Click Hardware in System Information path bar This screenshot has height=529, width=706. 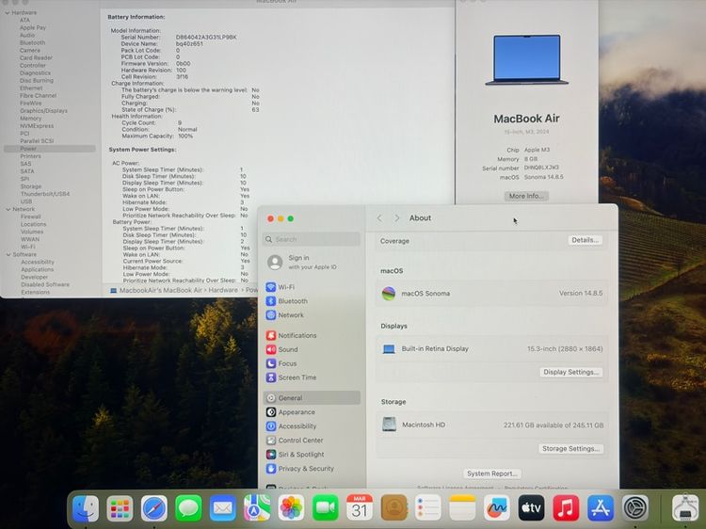(223, 290)
